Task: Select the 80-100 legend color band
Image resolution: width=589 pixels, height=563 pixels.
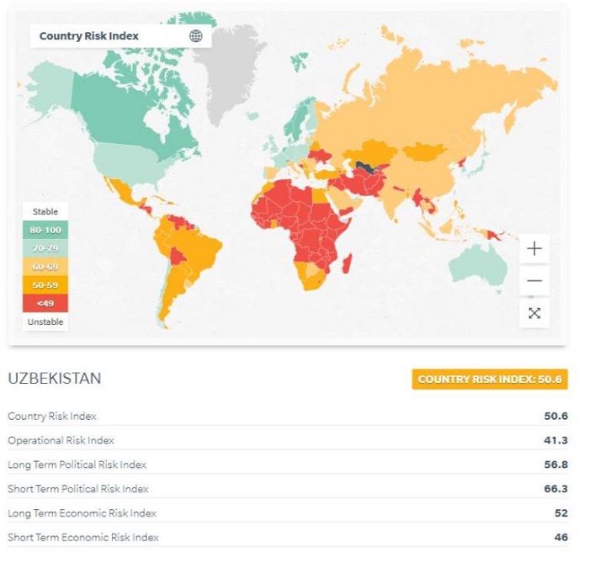Action: [45, 229]
